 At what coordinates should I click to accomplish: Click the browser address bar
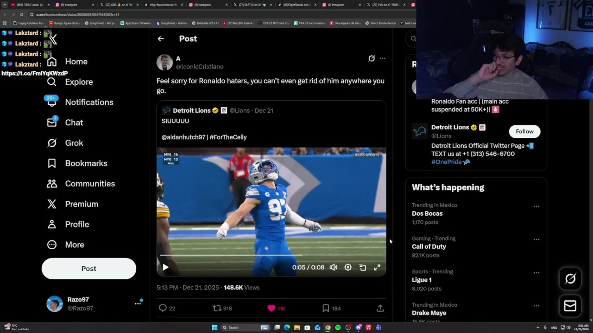222,14
